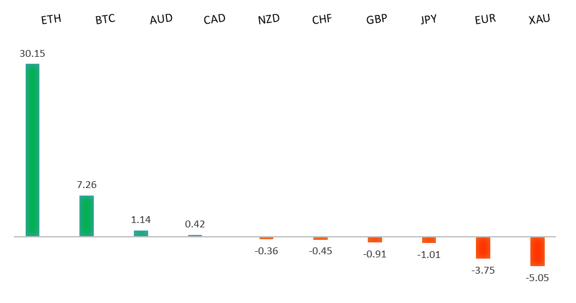Select the -5.05 data label

coord(537,278)
